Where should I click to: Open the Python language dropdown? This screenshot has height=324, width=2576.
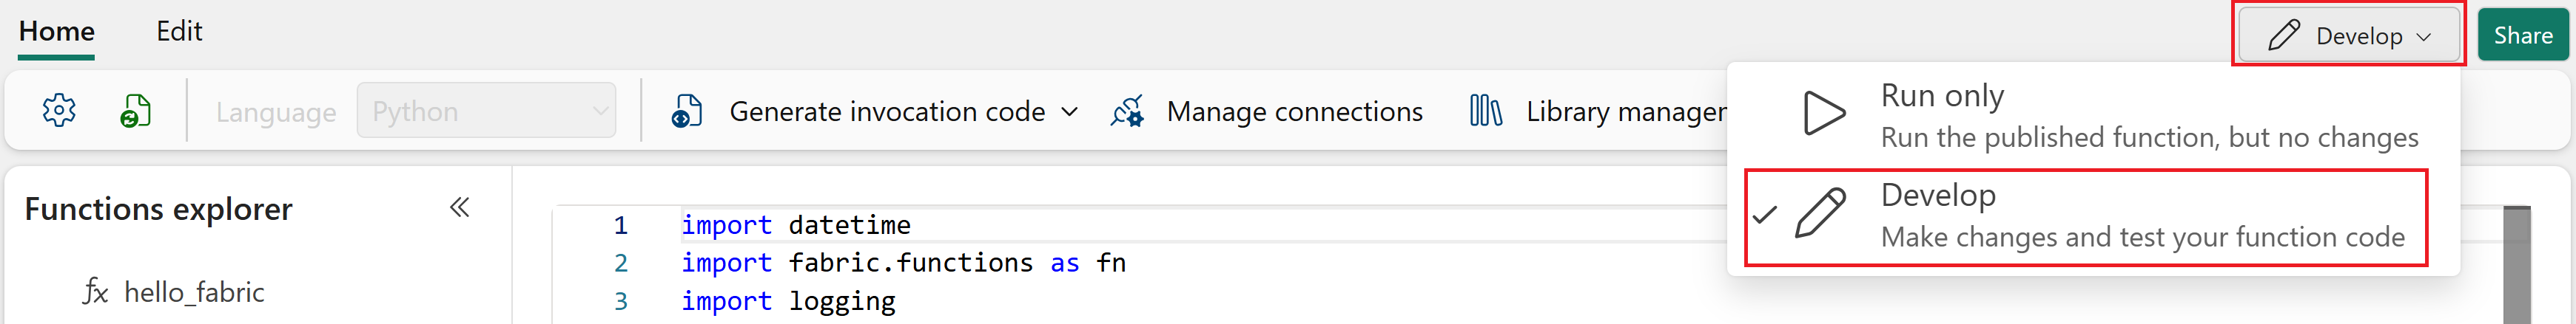click(x=486, y=111)
